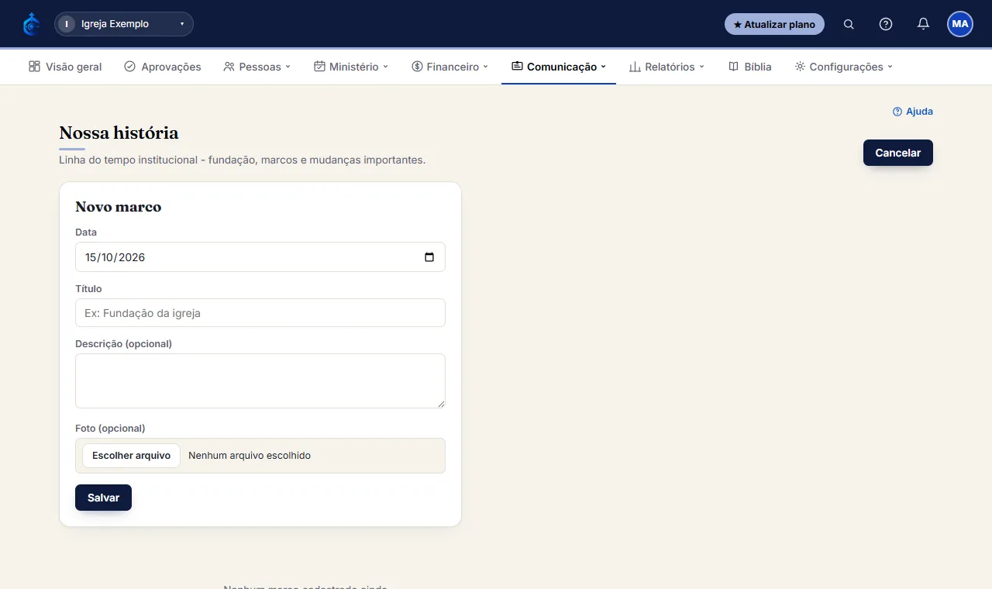The image size is (992, 589).
Task: Click the Comunicação icon
Action: pos(517,67)
